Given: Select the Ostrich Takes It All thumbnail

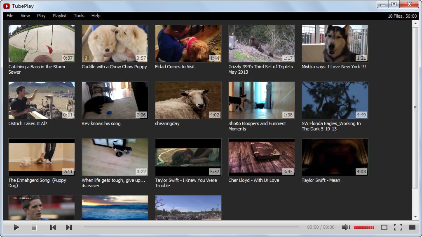Looking at the screenshot, I should 42,100.
